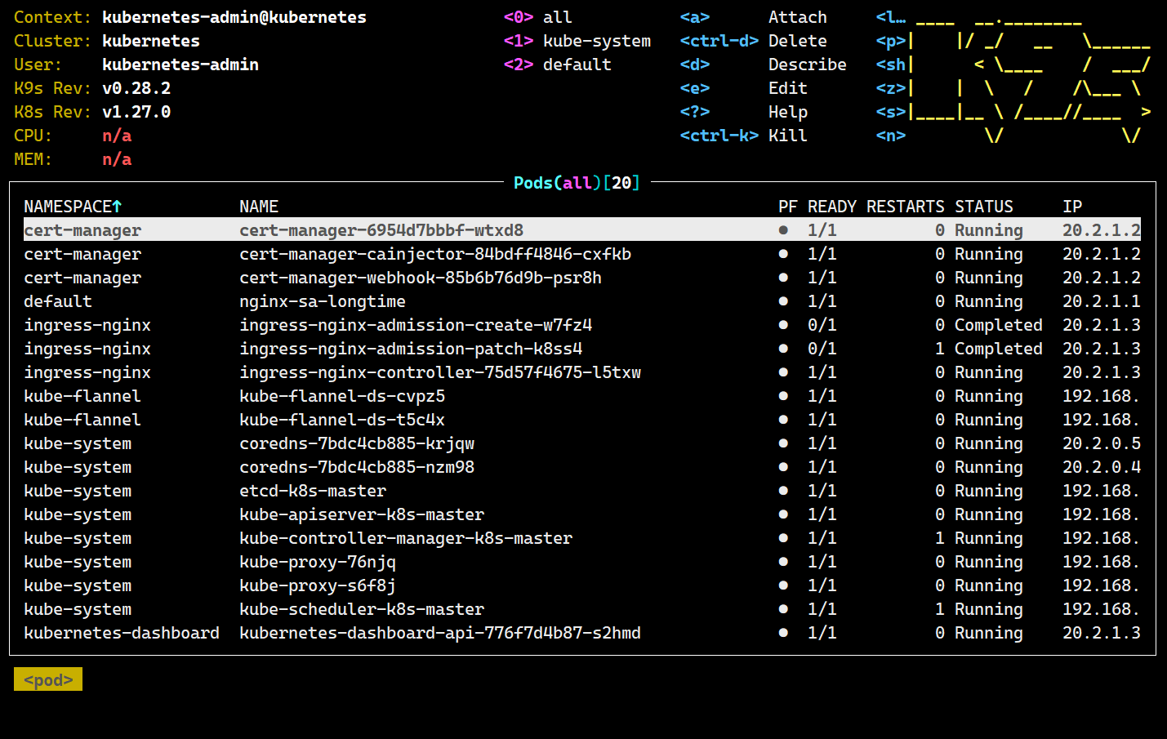Click the NAME column header
The width and height of the screenshot is (1167, 739).
point(259,207)
